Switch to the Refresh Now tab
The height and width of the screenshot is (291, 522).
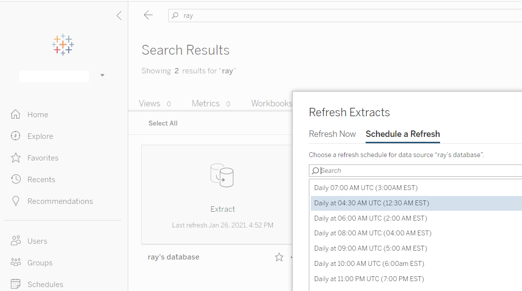[x=332, y=133]
